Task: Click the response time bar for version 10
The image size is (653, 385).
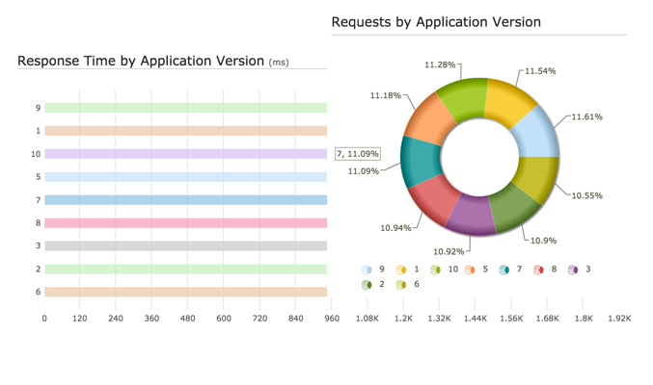Action: 185,154
